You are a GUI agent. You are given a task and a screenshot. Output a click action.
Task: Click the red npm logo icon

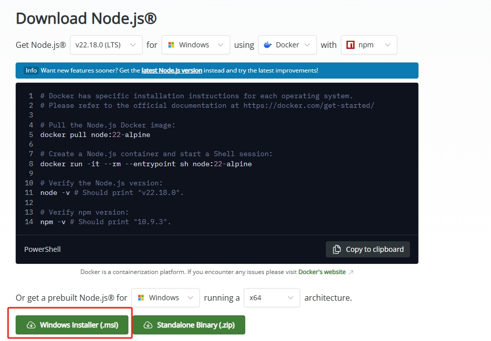(x=352, y=45)
